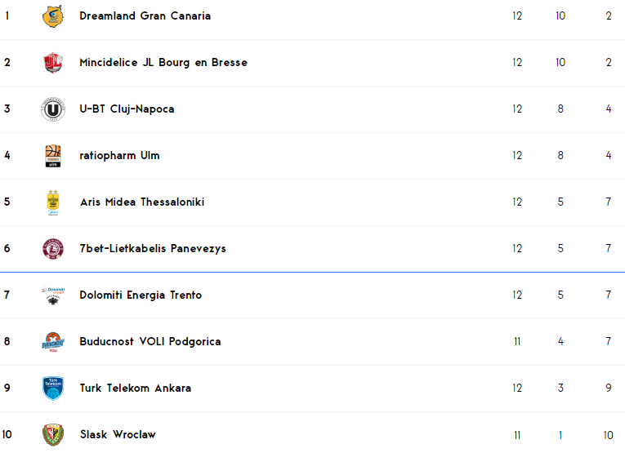The image size is (625, 453).
Task: Click the Dolomiti Energia Trento logo
Action: (x=53, y=295)
